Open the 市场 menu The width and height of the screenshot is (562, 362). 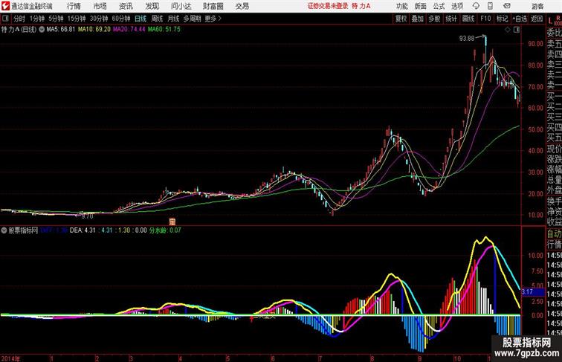coord(100,6)
